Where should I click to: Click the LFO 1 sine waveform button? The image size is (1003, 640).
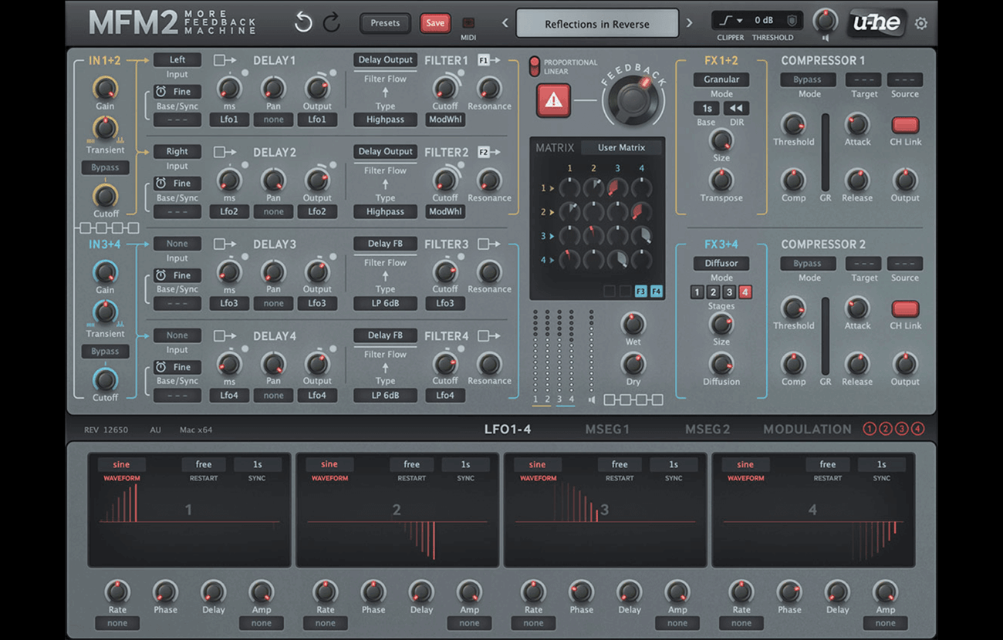tap(121, 464)
